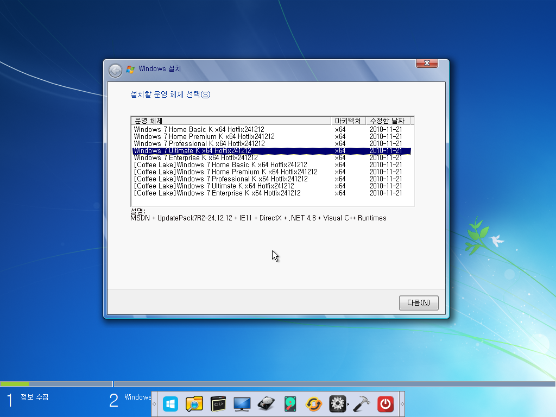The height and width of the screenshot is (417, 556).
Task: Click the right dock handle diamond
Action: [402, 404]
